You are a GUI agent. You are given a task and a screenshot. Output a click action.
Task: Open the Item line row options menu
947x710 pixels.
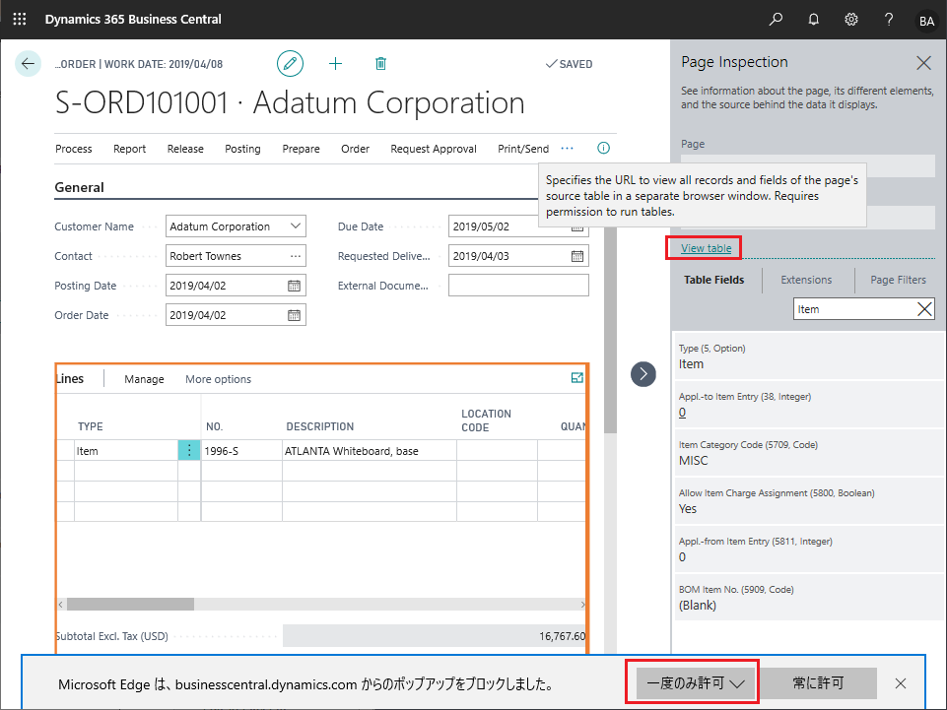pos(189,450)
